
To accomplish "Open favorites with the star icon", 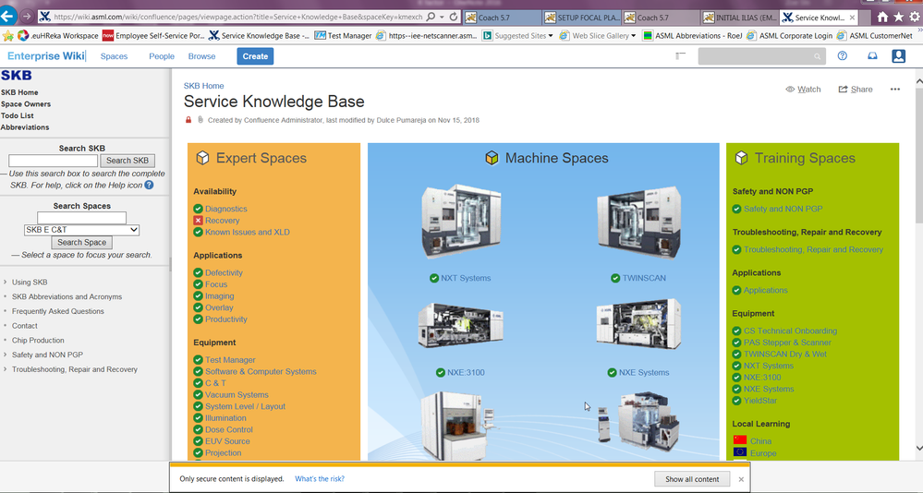I will [898, 18].
